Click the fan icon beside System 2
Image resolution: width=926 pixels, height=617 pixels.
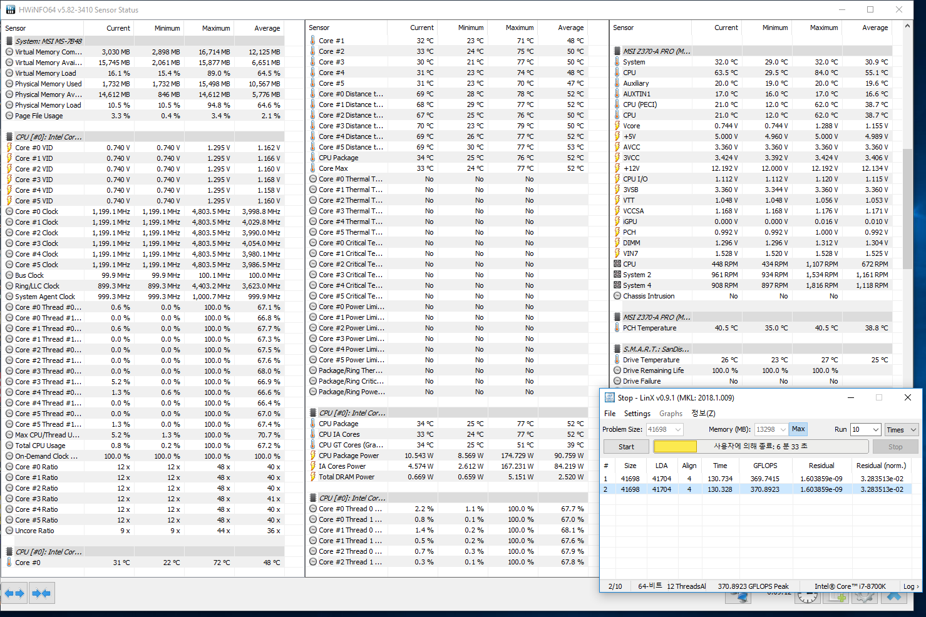click(x=617, y=275)
